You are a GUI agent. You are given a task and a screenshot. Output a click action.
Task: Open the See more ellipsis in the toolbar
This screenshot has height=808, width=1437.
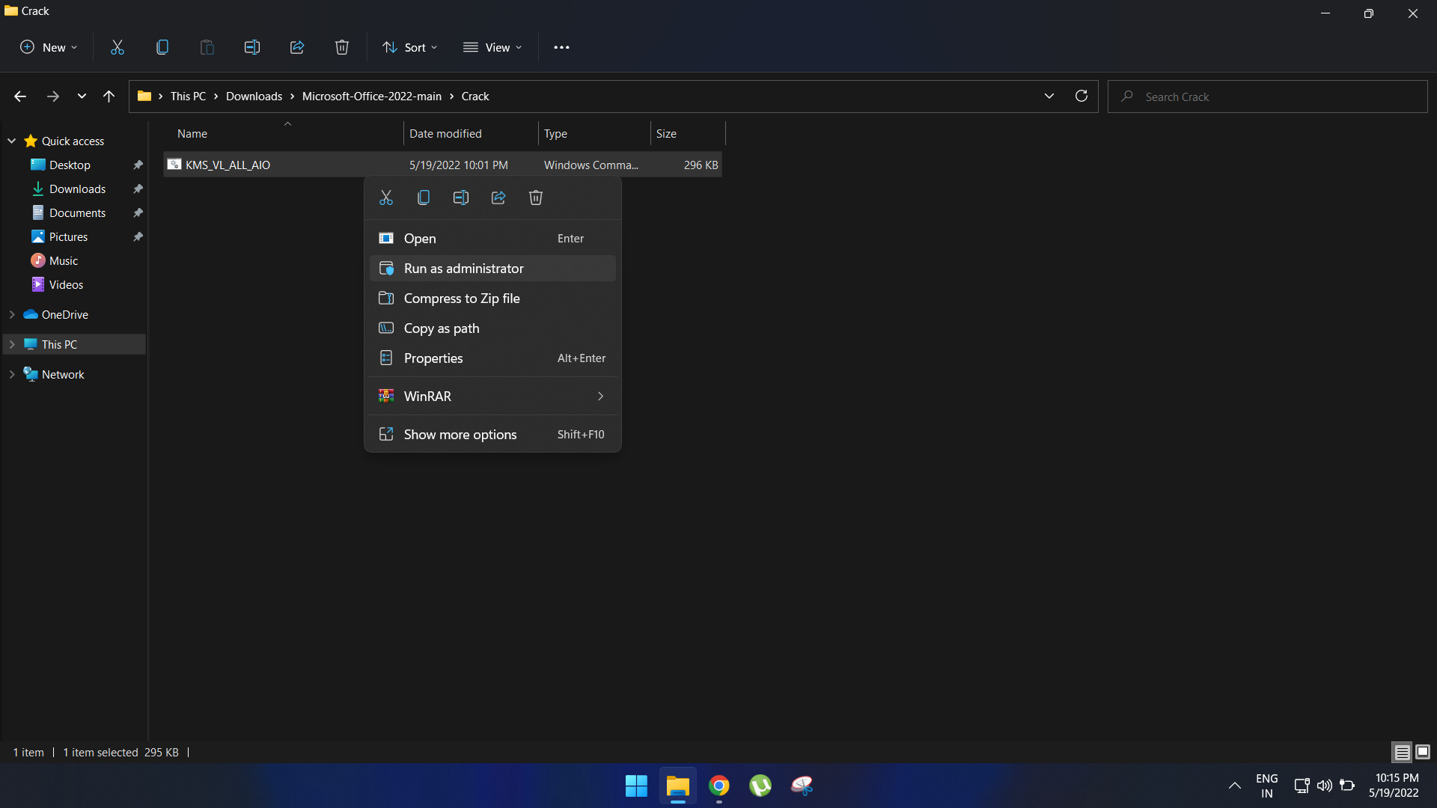(x=561, y=47)
